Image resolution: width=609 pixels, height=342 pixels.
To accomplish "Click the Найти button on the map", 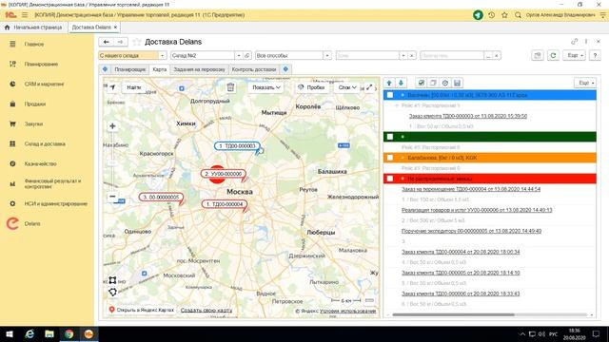I will 133,87.
